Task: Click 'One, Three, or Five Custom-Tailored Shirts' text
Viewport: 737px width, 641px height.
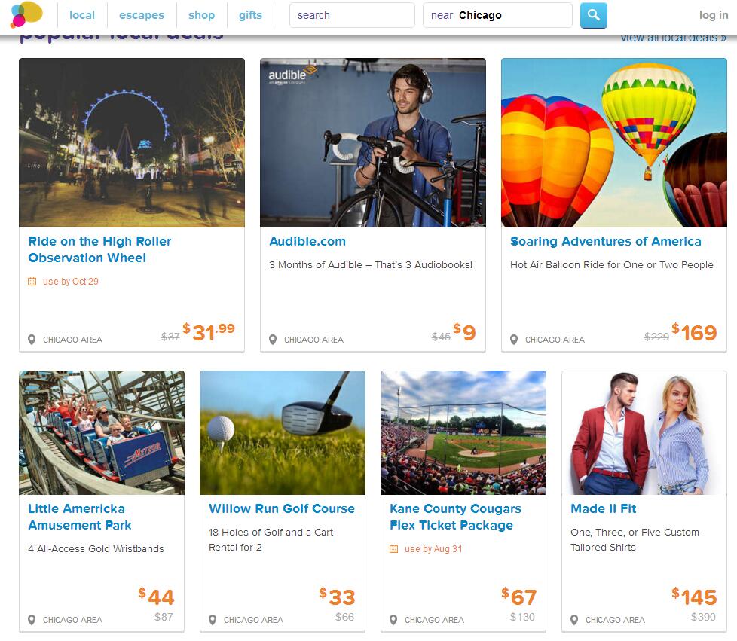Action: coord(637,539)
